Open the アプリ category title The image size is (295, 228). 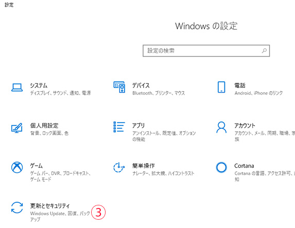coord(138,126)
